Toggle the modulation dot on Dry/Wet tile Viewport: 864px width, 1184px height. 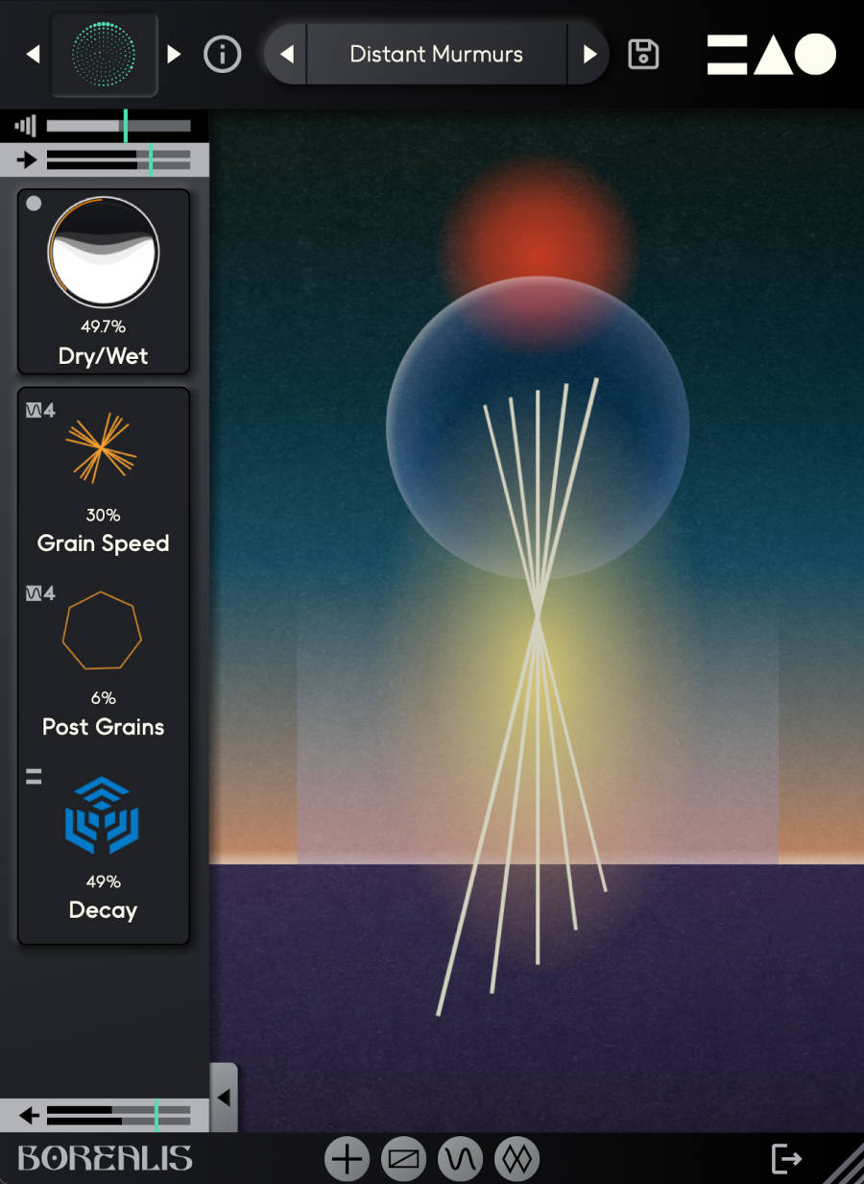point(34,203)
